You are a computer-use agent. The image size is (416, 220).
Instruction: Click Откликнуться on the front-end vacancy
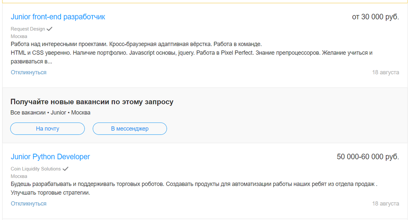(28, 72)
